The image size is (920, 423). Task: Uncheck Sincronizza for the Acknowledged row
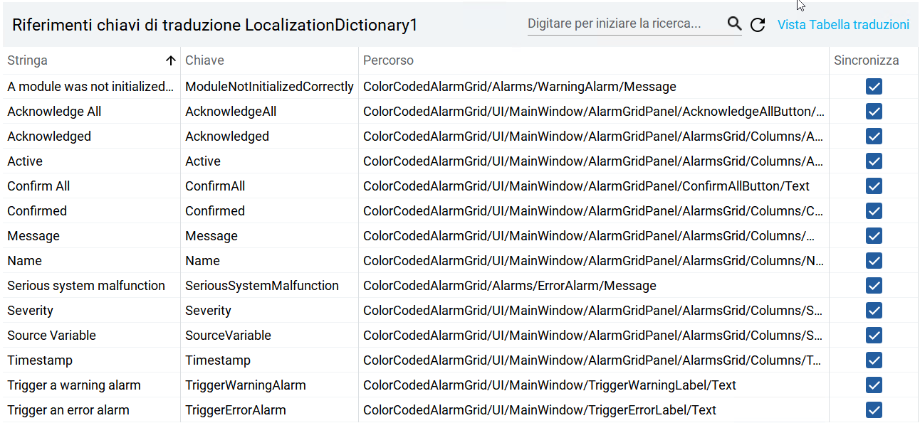pos(873,136)
